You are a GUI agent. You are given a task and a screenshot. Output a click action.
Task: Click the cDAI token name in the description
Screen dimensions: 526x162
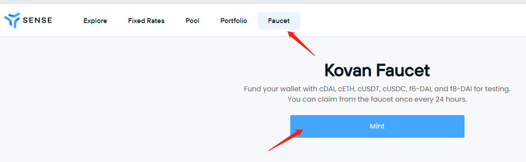click(327, 89)
